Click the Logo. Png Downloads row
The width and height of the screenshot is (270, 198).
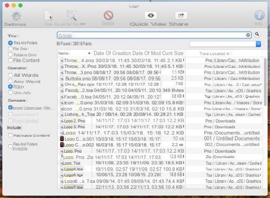[160, 151]
